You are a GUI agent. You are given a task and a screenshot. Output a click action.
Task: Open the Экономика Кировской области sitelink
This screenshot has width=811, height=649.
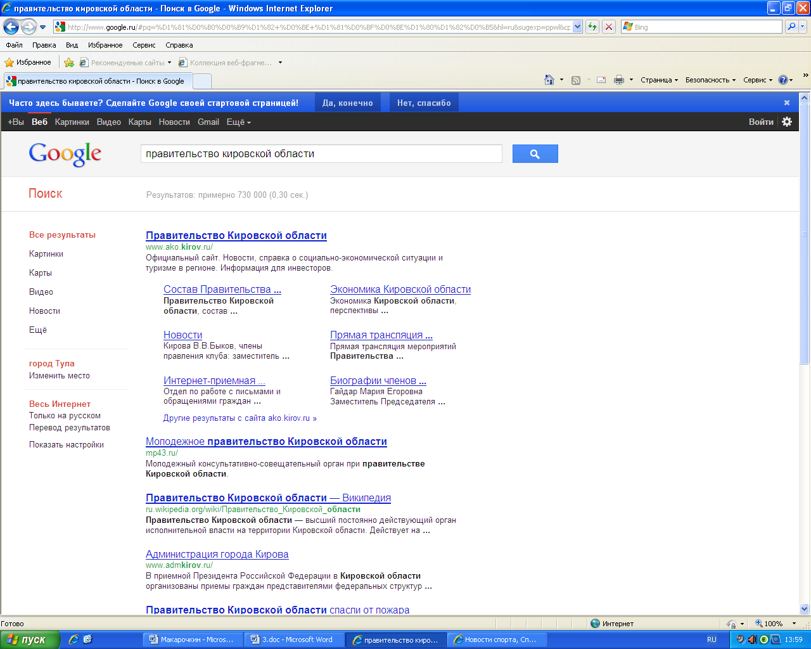tap(400, 289)
